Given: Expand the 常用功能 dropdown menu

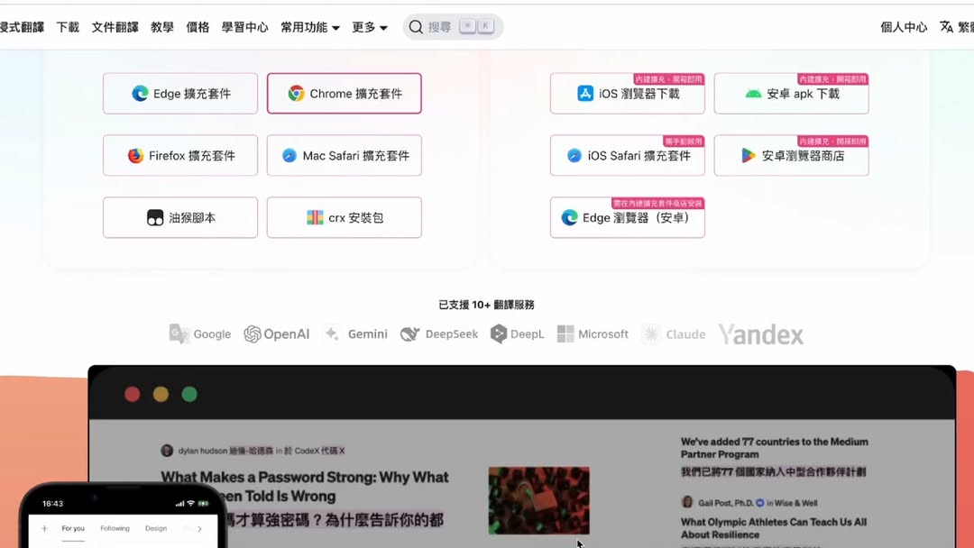Looking at the screenshot, I should click(x=310, y=27).
